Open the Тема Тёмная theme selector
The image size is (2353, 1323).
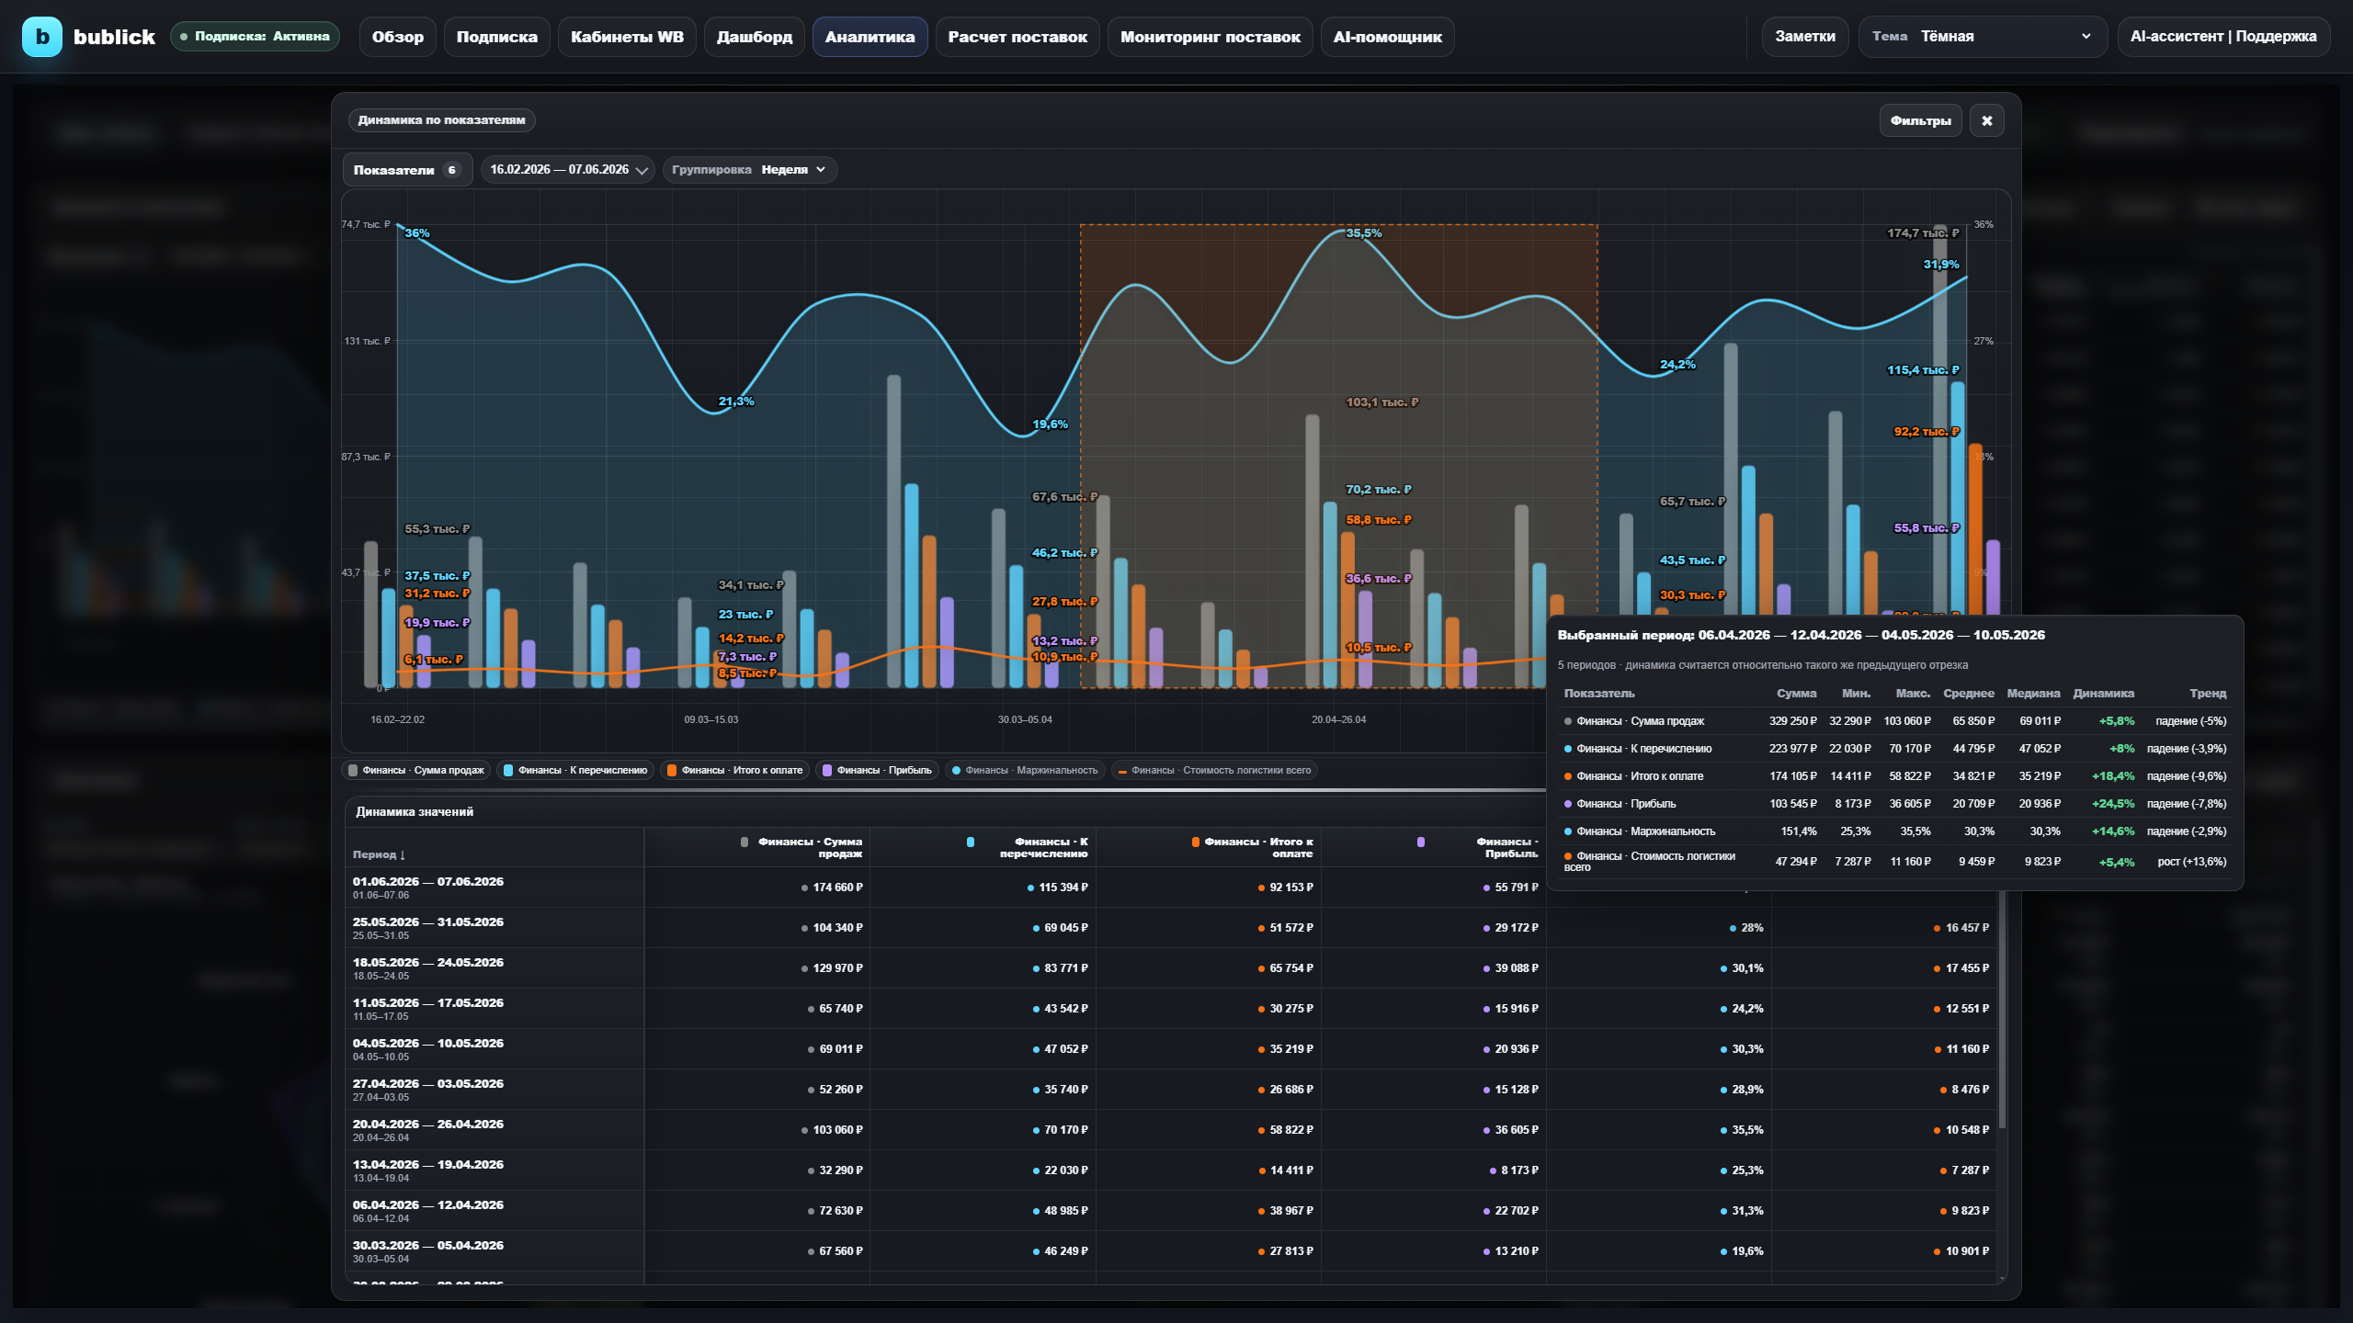[1983, 37]
